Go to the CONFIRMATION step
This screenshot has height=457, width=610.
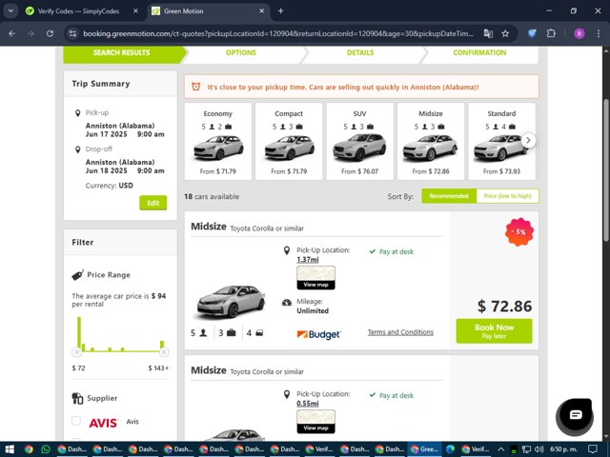point(479,53)
